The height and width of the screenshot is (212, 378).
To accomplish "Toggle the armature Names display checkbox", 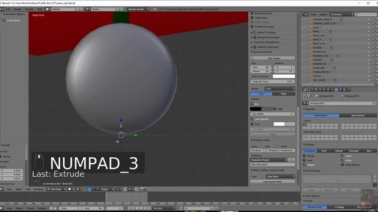I will (x=305, y=155).
